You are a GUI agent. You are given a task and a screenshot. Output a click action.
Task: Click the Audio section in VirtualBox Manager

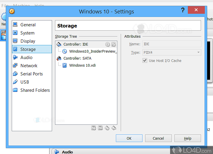[67, 152]
